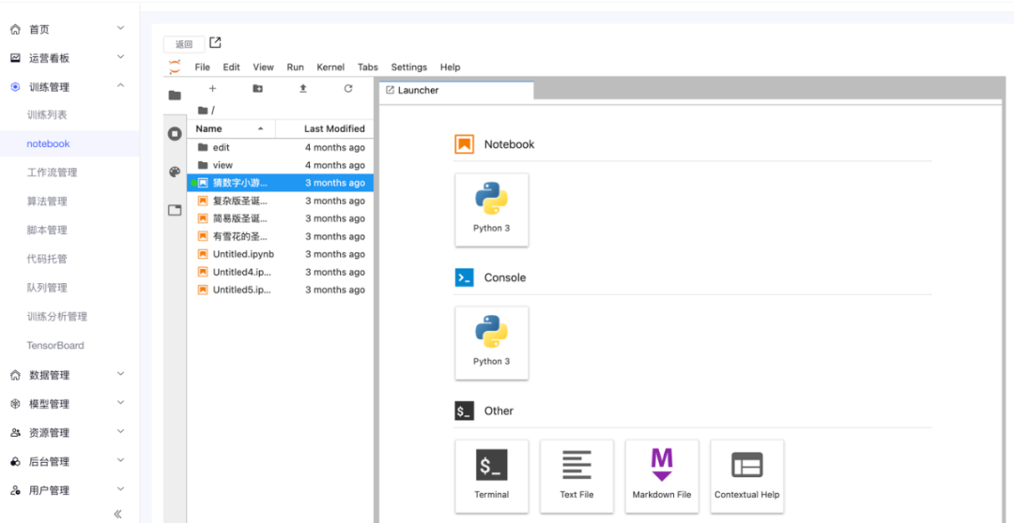Select the Untitled.ipynb file
Viewport: 1014px width, 523px height.
click(x=280, y=254)
